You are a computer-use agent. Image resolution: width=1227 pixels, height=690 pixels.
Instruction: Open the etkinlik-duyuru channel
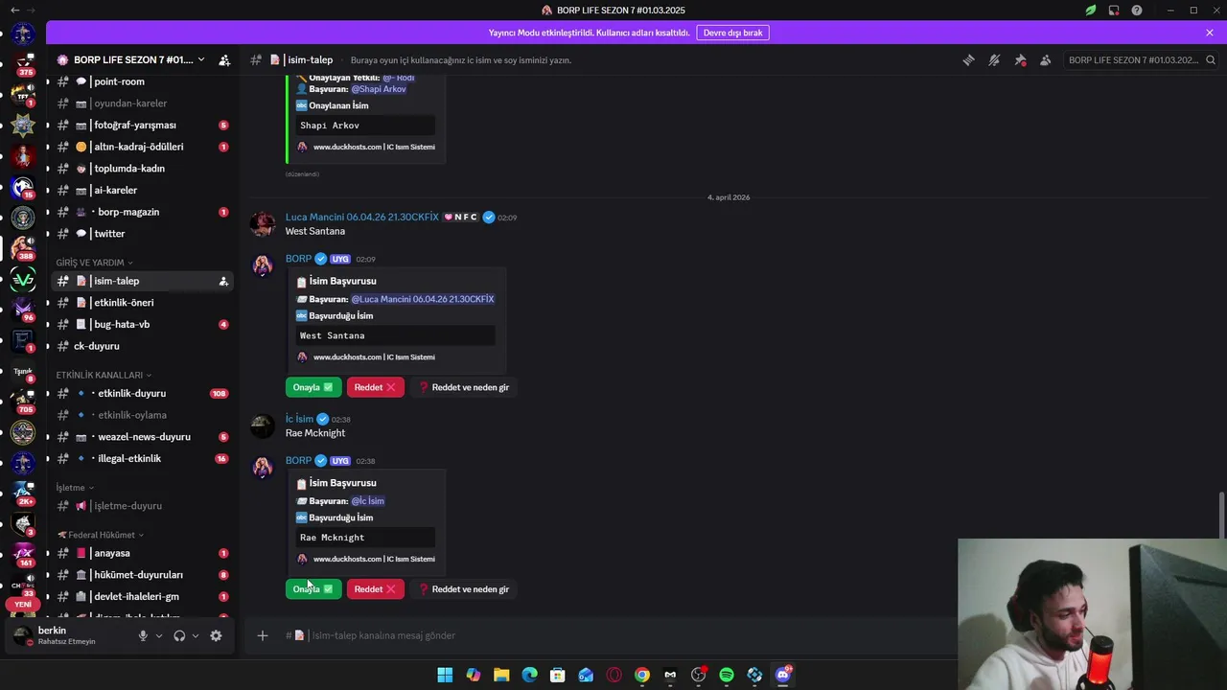point(142,393)
